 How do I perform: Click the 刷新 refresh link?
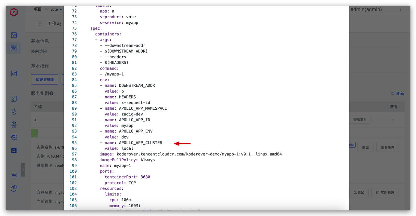(398, 93)
